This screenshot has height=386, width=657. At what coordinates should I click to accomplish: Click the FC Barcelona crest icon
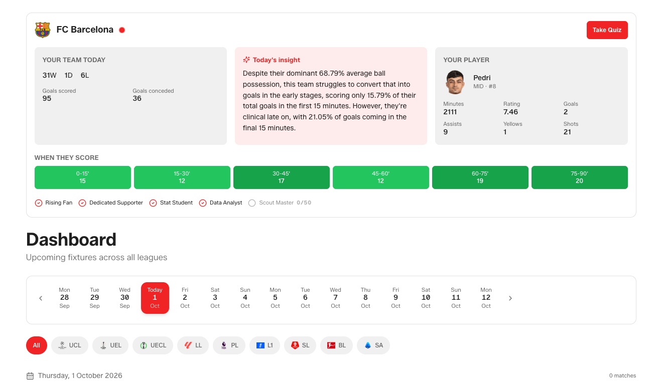(x=43, y=30)
